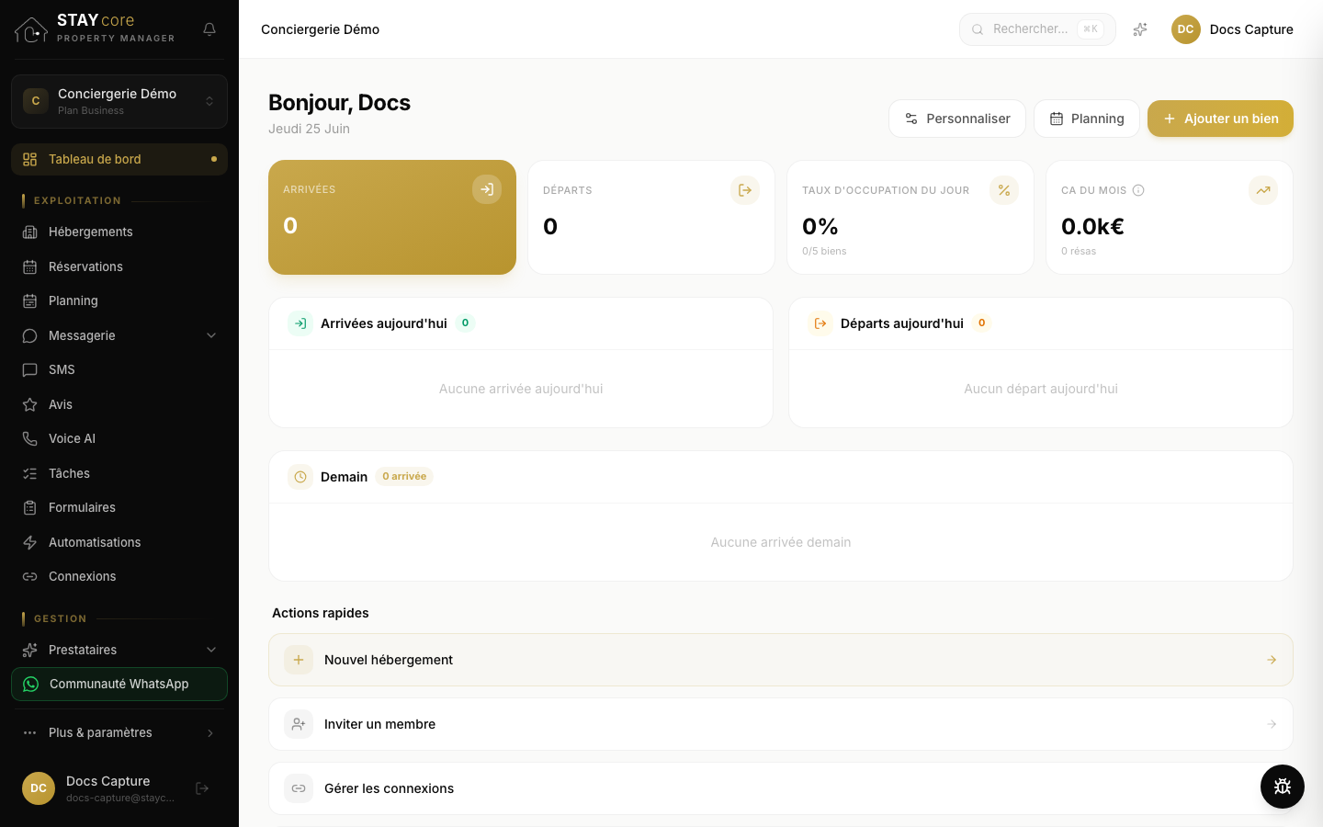1323x827 pixels.
Task: Click the Arrivées card arrow icon
Action: pos(487,189)
